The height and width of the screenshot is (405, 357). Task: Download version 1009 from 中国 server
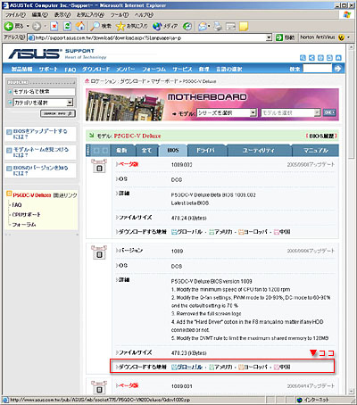pos(282,367)
